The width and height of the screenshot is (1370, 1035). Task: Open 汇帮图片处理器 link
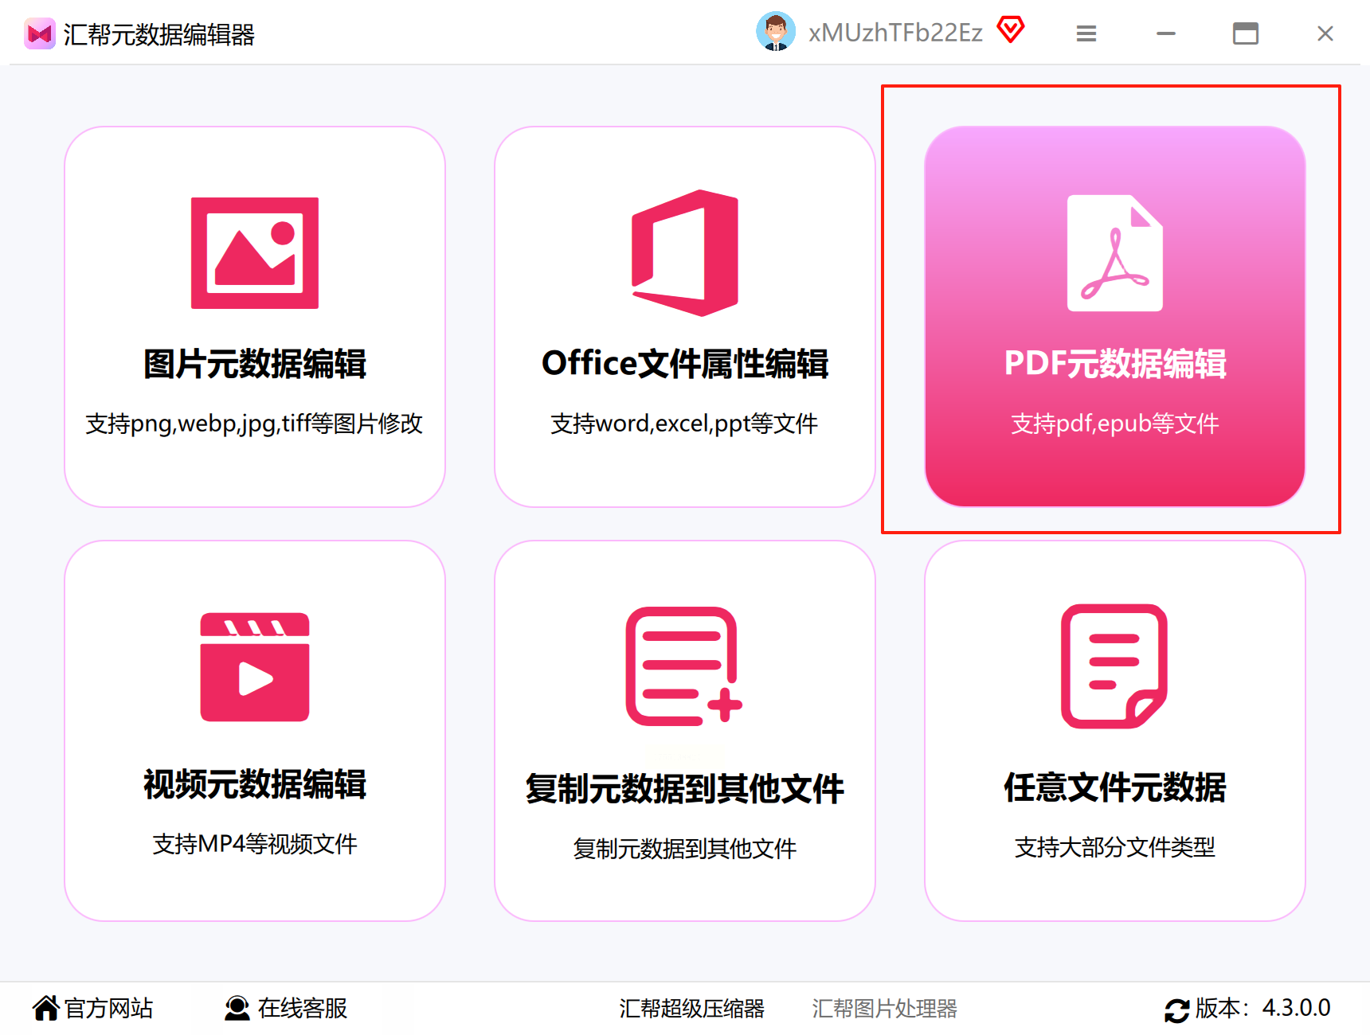885,1009
